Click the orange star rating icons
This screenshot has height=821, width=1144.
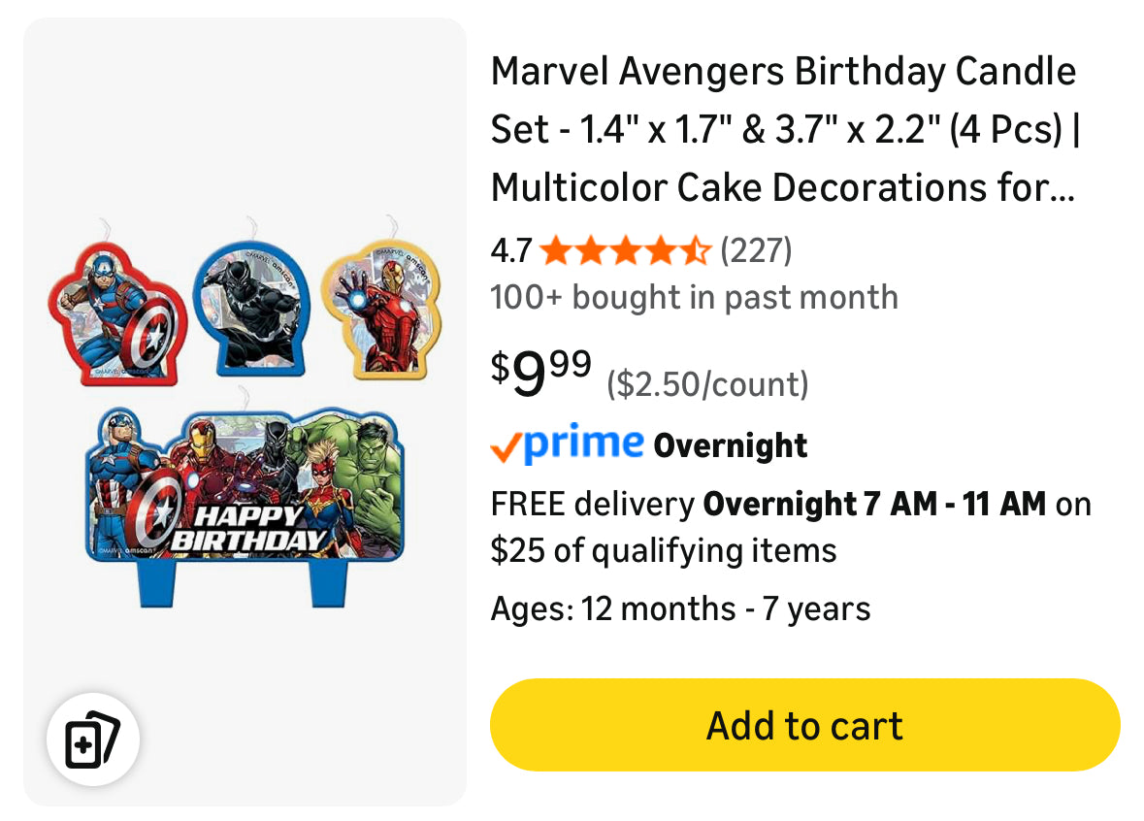coord(625,251)
